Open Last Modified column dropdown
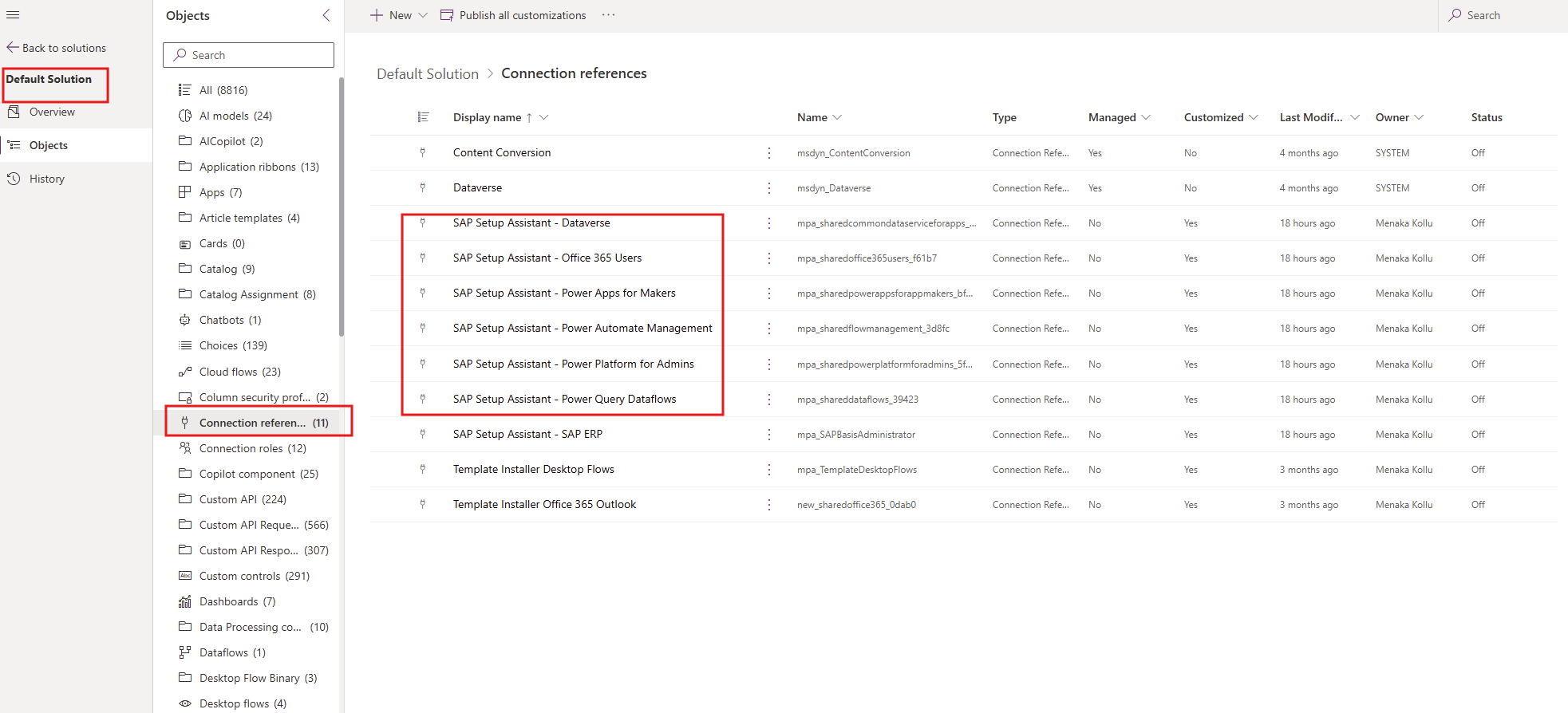This screenshot has width=1568, height=713. click(1354, 117)
